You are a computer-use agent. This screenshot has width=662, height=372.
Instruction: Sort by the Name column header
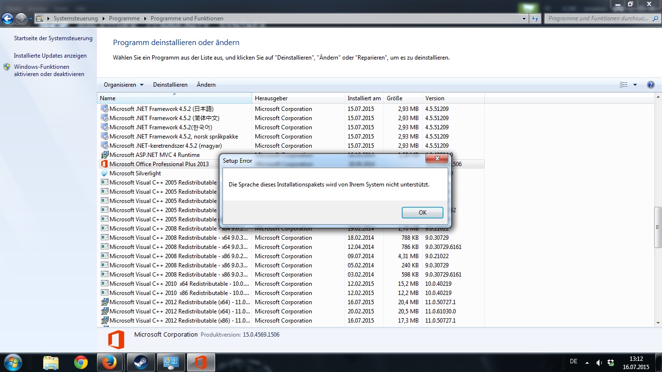tap(174, 98)
